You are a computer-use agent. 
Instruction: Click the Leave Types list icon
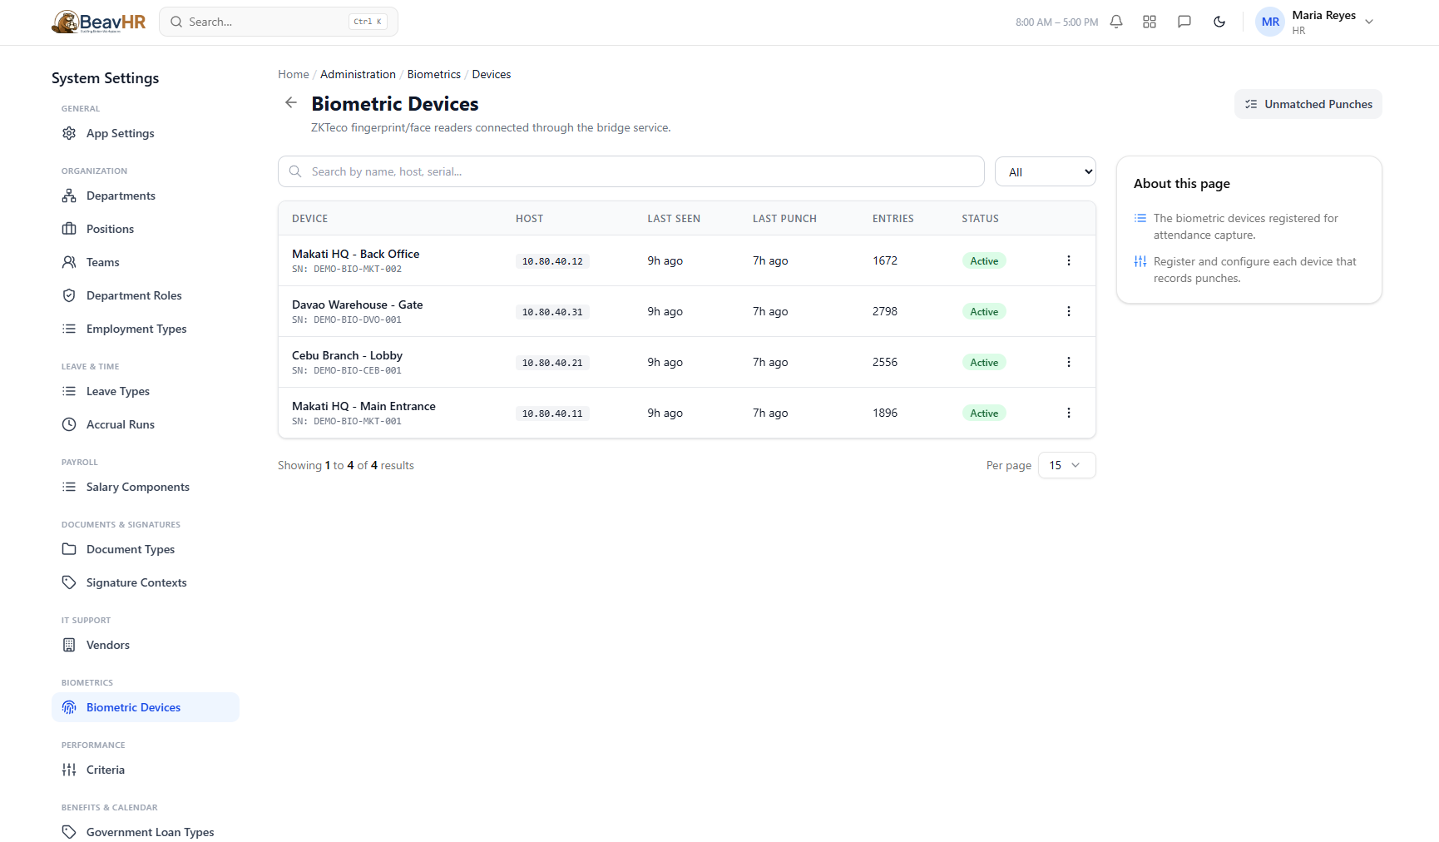point(69,391)
